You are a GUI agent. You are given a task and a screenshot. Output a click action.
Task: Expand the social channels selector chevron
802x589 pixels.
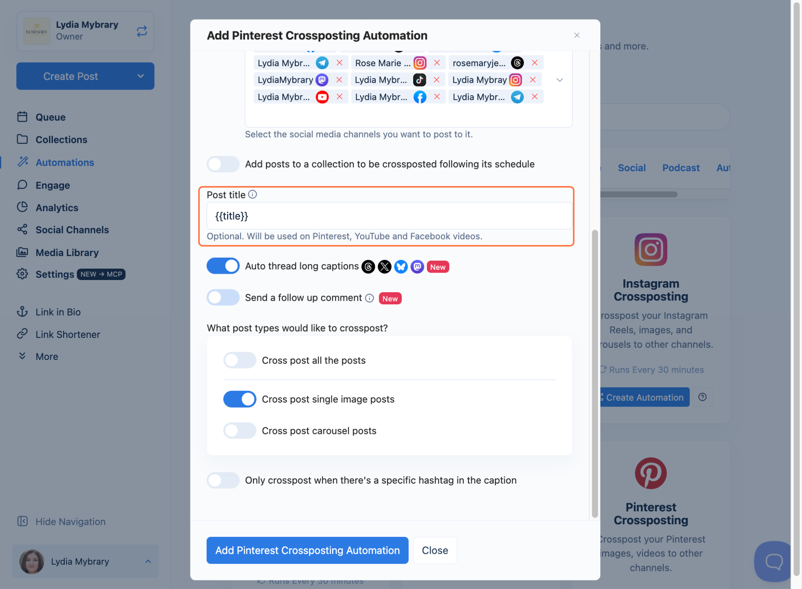pyautogui.click(x=560, y=80)
